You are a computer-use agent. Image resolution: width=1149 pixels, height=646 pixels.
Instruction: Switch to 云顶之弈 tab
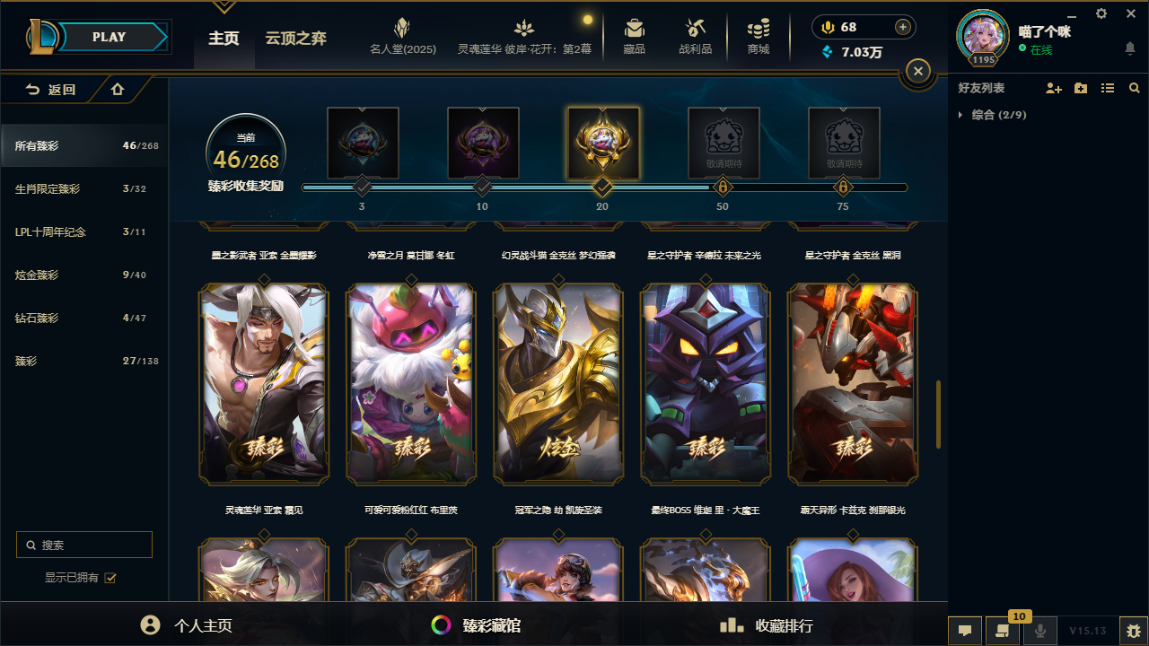click(x=295, y=39)
